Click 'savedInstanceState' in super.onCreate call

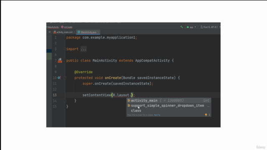(131, 84)
